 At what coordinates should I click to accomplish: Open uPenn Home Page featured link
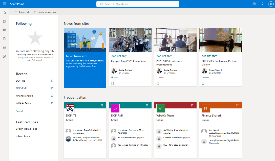click(27, 129)
